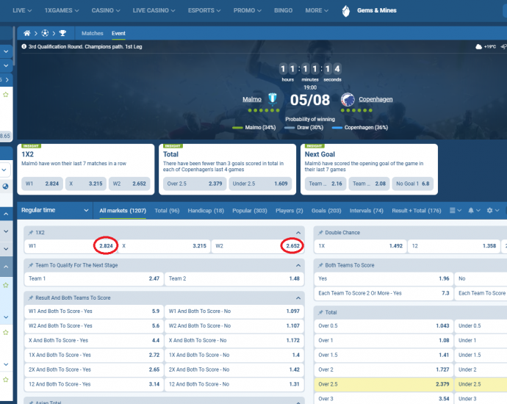Open the CASINO menu
Viewport: 507px width, 404px height.
106,11
